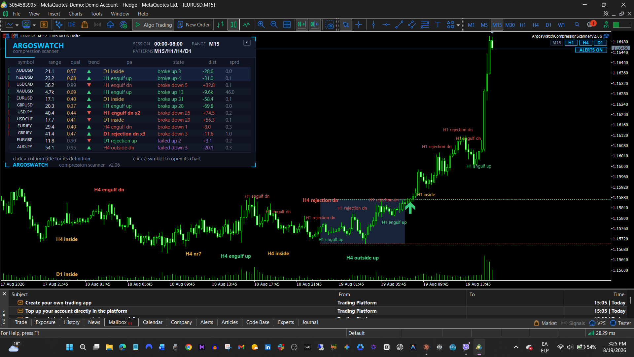634x357 pixels.
Task: Expand the new chart dropdown arrow
Action: tap(17, 25)
